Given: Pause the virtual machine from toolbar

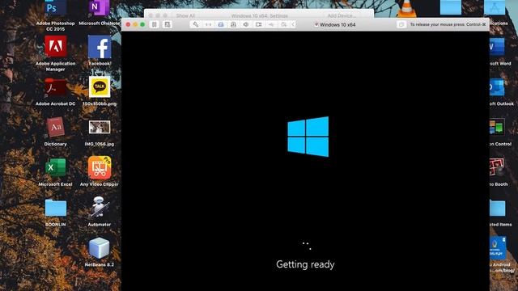Looking at the screenshot, I should [155, 24].
